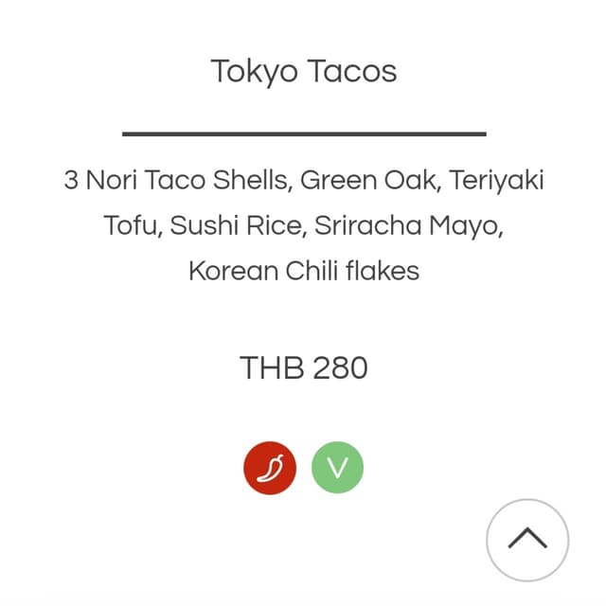Click the red chili pepper spicy icon
The image size is (606, 606).
click(x=270, y=468)
